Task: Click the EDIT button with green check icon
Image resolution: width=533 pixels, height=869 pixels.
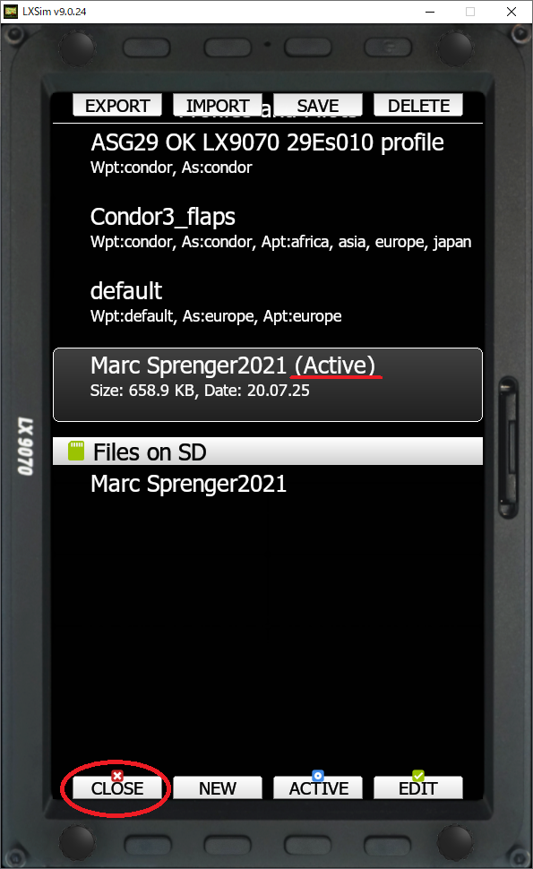Action: click(x=418, y=787)
